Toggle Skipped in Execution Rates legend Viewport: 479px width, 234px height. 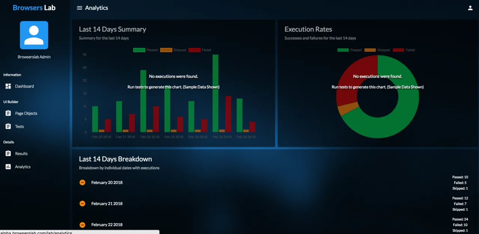(x=377, y=50)
